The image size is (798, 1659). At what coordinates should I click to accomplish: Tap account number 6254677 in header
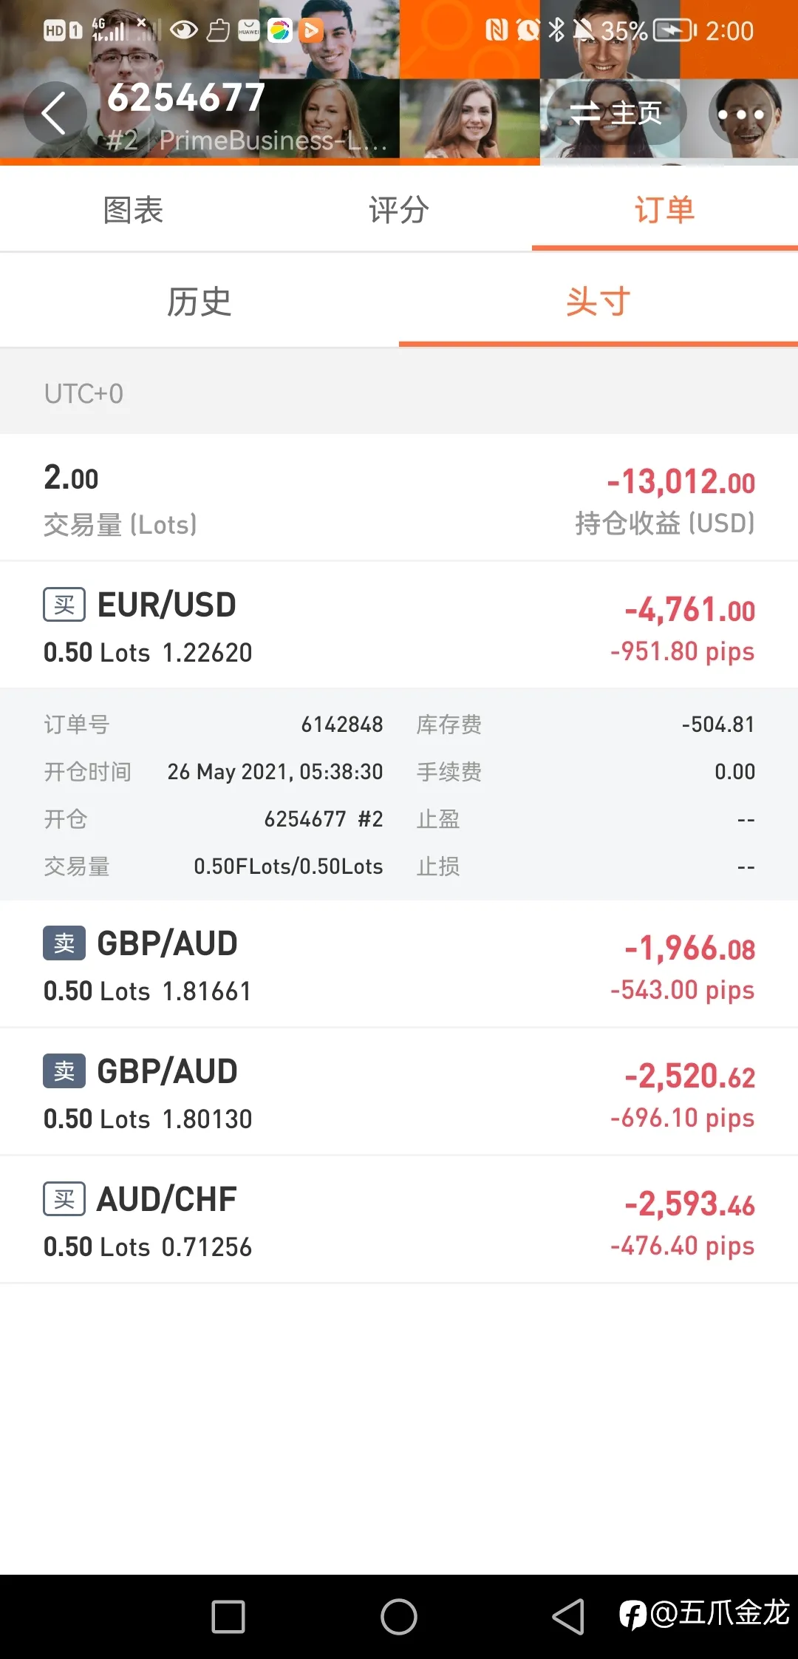pyautogui.click(x=186, y=98)
